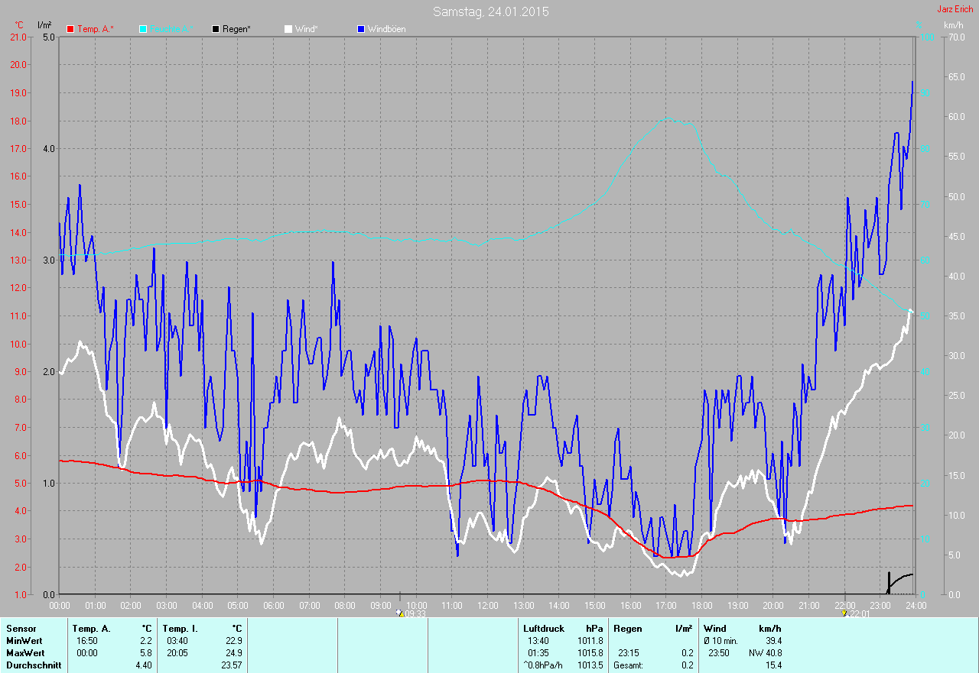Select the Temp. A. legend label
Viewport: 979px width, 673px height.
[x=96, y=29]
